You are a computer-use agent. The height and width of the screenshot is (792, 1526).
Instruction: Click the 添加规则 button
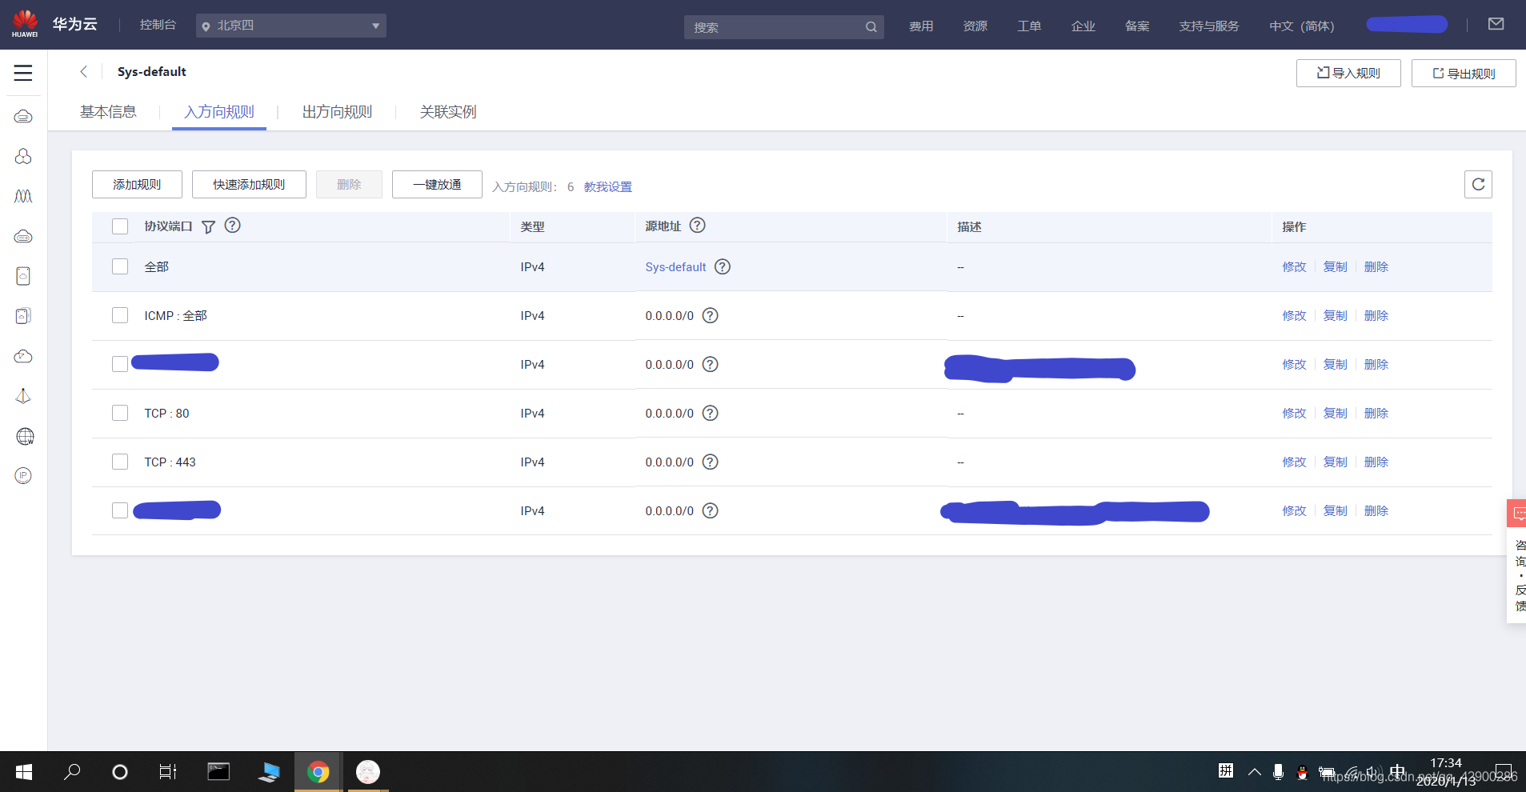[x=137, y=184]
